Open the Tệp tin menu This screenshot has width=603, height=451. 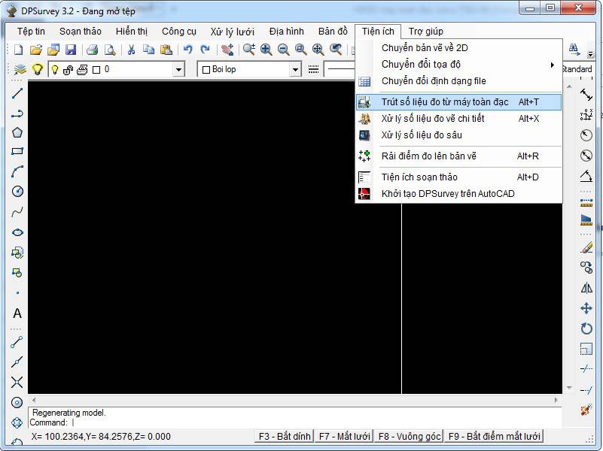click(31, 32)
